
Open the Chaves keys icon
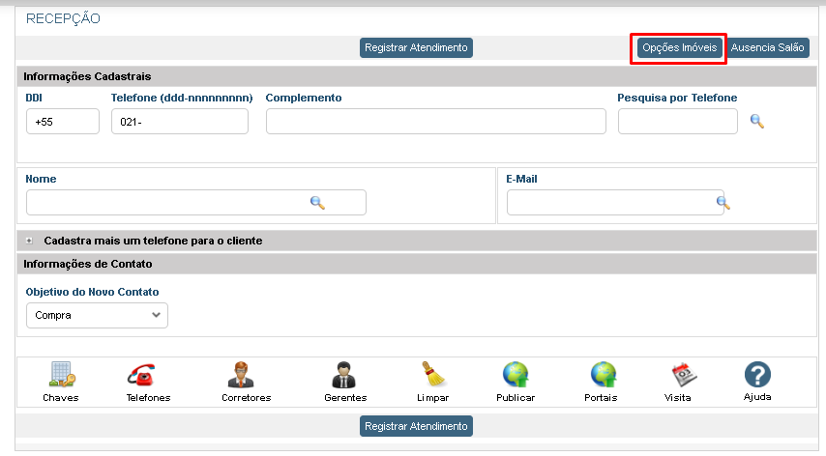tap(61, 375)
